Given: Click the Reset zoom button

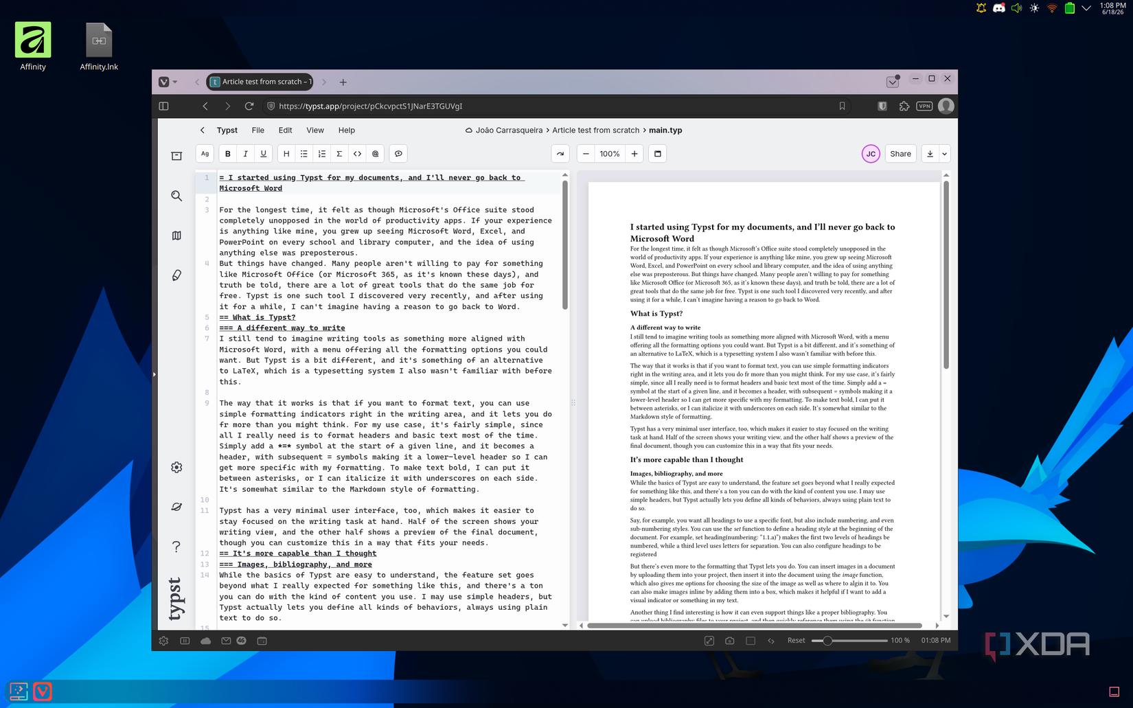Looking at the screenshot, I should click(796, 641).
